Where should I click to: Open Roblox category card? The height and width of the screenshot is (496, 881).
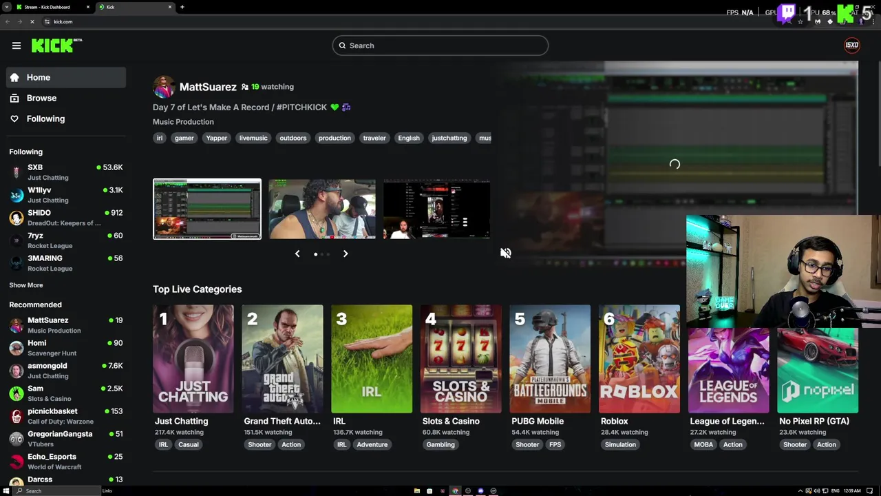pyautogui.click(x=639, y=359)
